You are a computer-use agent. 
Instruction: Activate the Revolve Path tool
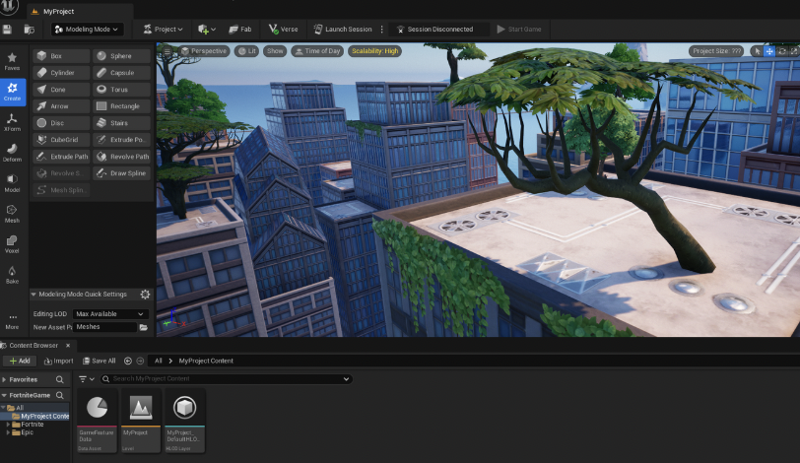pyautogui.click(x=121, y=157)
